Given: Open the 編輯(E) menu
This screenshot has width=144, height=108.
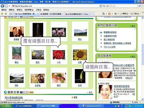Looking at the screenshot, I should pos(12,10).
